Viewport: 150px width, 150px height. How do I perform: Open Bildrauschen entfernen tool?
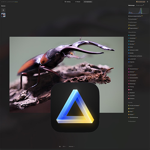coord(135,56)
